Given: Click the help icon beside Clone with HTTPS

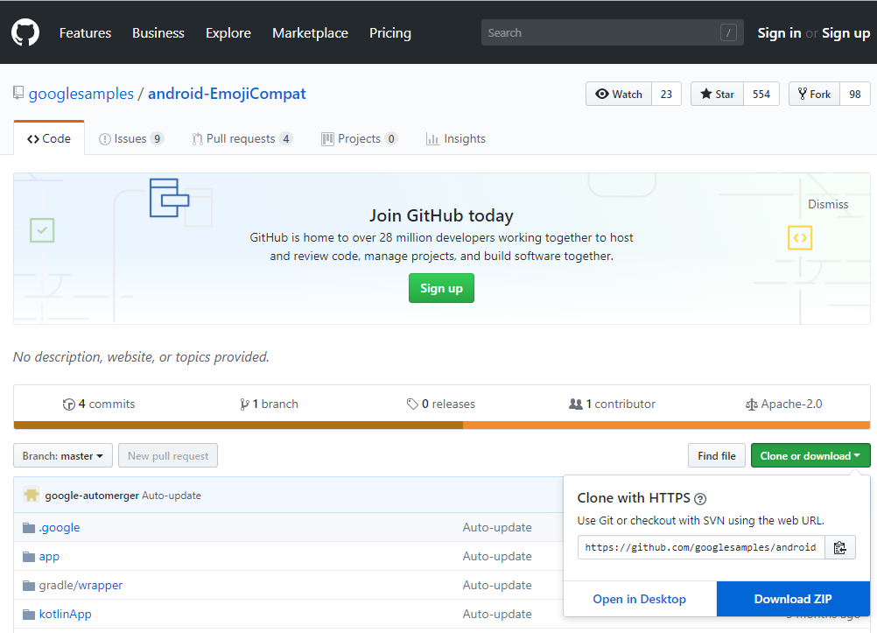Looking at the screenshot, I should point(700,499).
